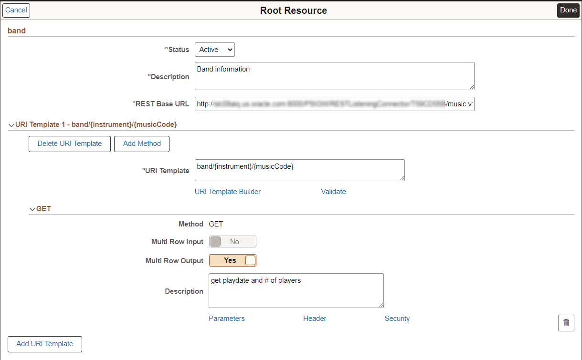Select Active in the Status selector
The height and width of the screenshot is (360, 582).
[214, 49]
